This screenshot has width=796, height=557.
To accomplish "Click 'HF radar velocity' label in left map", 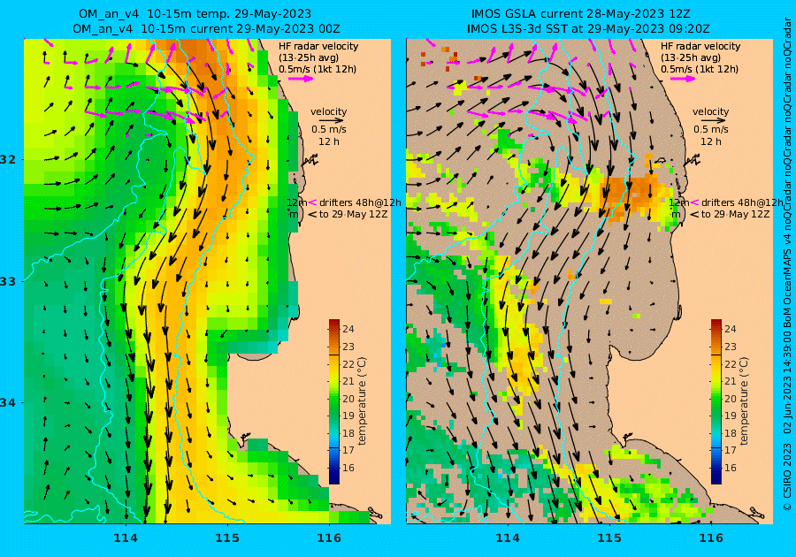I will point(318,46).
